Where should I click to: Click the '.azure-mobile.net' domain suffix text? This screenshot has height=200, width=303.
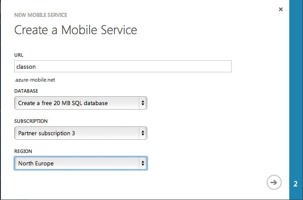(x=35, y=80)
